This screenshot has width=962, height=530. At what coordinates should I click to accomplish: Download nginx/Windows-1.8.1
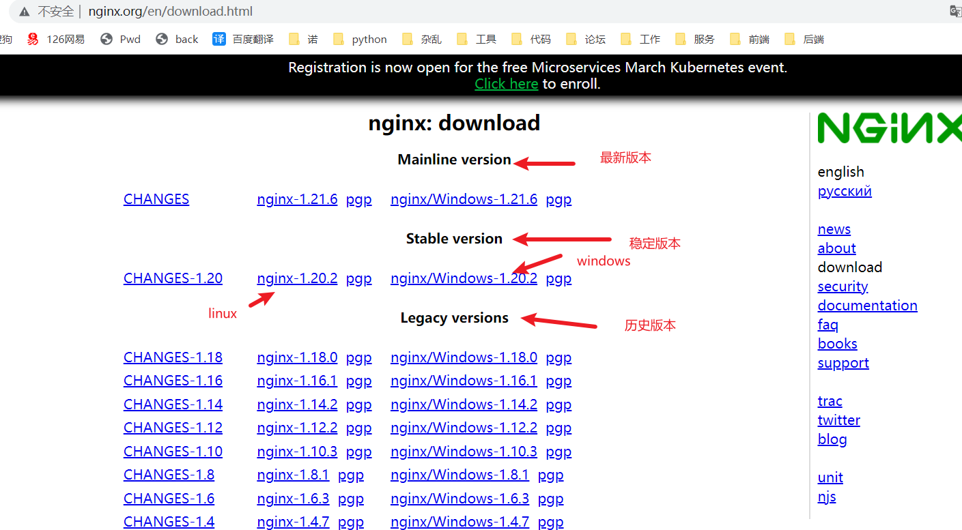click(459, 475)
